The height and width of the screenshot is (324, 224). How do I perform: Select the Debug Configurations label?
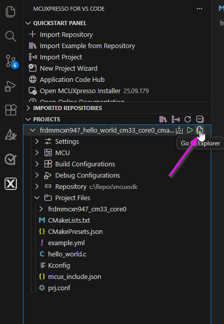(x=87, y=175)
